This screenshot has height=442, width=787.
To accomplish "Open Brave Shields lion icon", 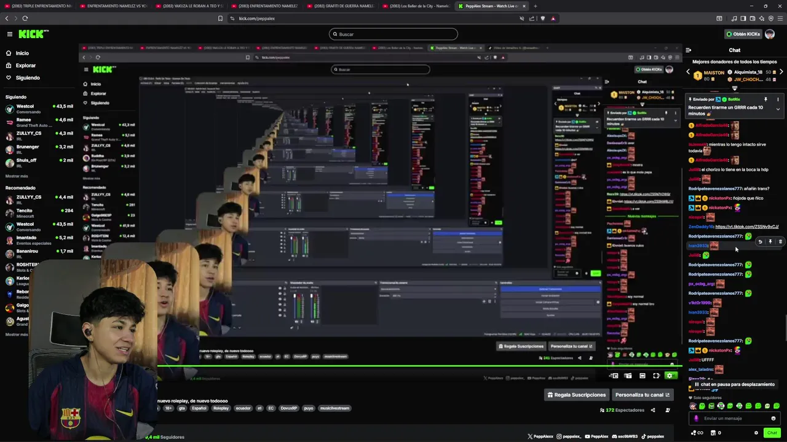I will coord(542,18).
